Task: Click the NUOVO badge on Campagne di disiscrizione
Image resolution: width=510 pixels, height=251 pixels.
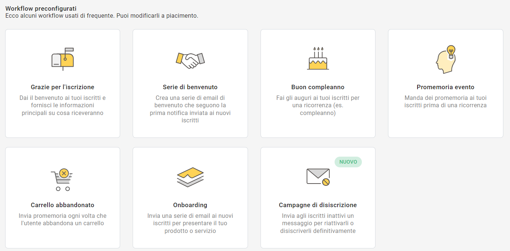Action: tap(348, 162)
